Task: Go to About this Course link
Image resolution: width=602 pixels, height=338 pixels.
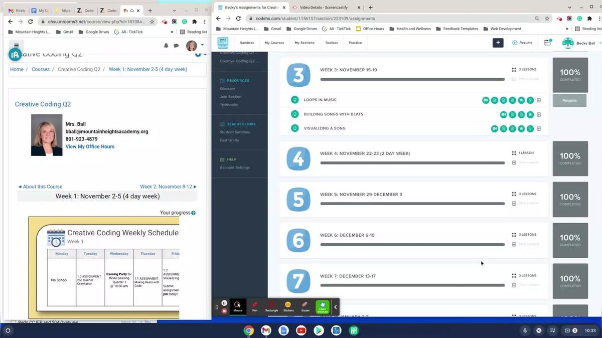Action: [40, 187]
